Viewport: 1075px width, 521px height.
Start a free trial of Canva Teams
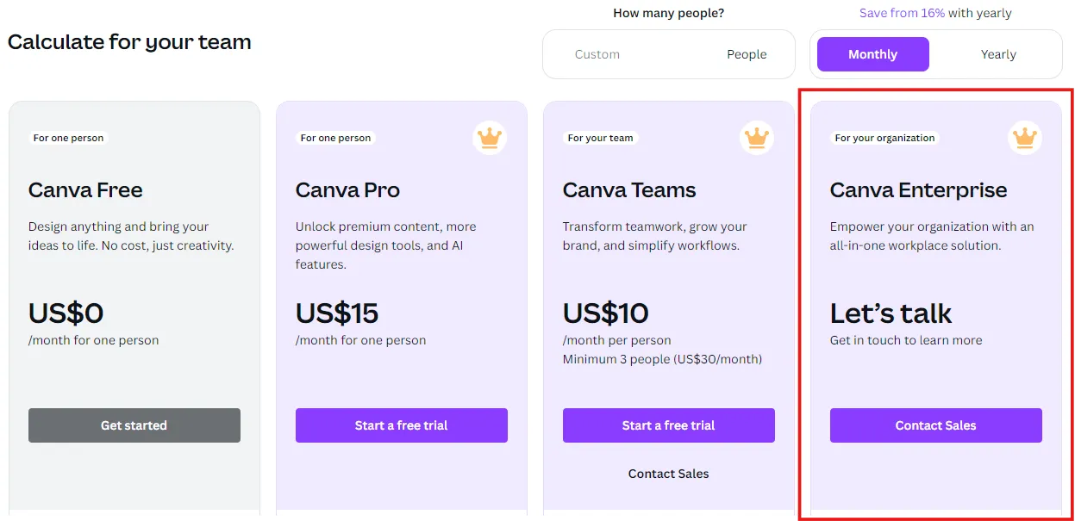click(668, 425)
